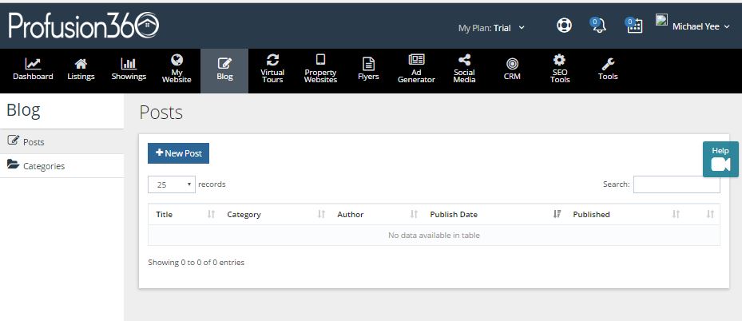Open the calendar icon with badge
Screen dimensions: 742x321
point(634,26)
